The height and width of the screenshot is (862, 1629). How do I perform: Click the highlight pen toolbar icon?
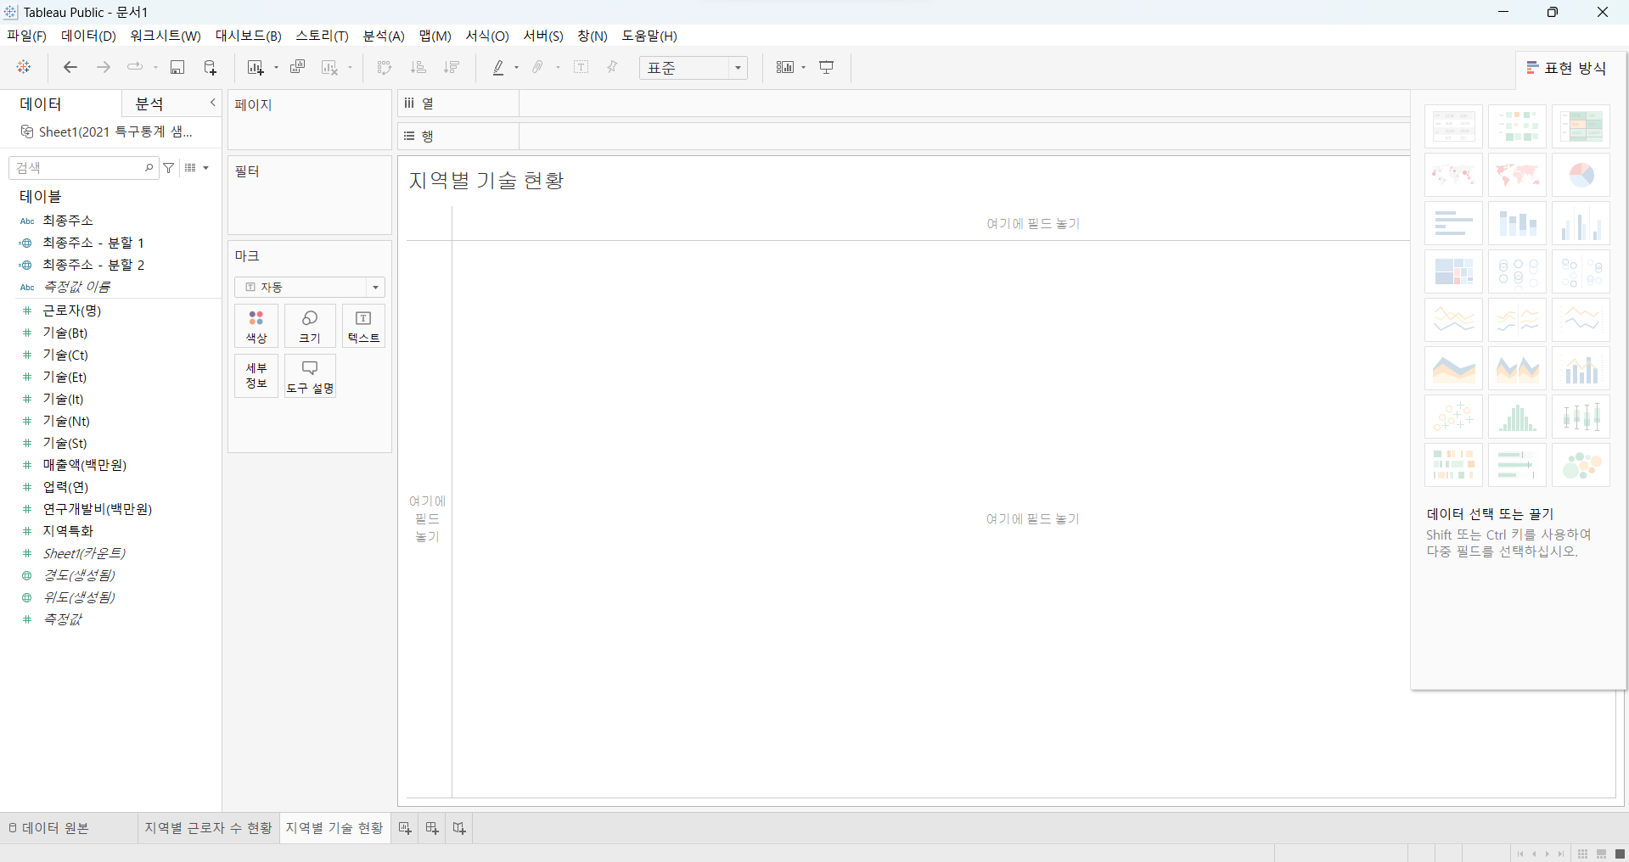[x=498, y=67]
